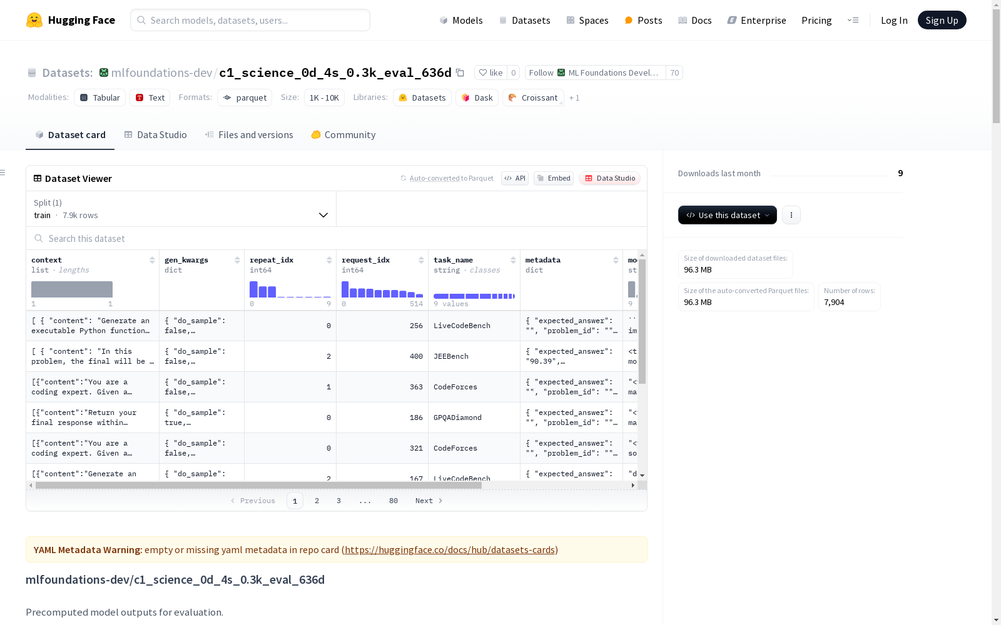Open Posts in top navigation
The image size is (1001, 625).
643,20
